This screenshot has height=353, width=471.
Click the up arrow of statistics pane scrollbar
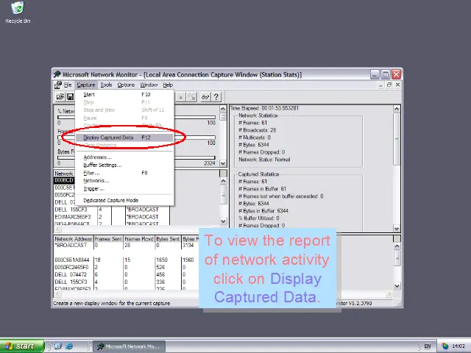pyautogui.click(x=397, y=109)
